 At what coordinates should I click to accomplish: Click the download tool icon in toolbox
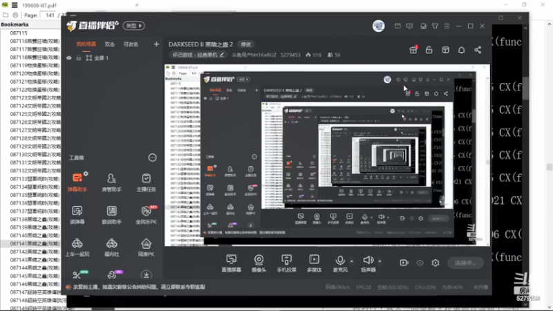pyautogui.click(x=146, y=274)
